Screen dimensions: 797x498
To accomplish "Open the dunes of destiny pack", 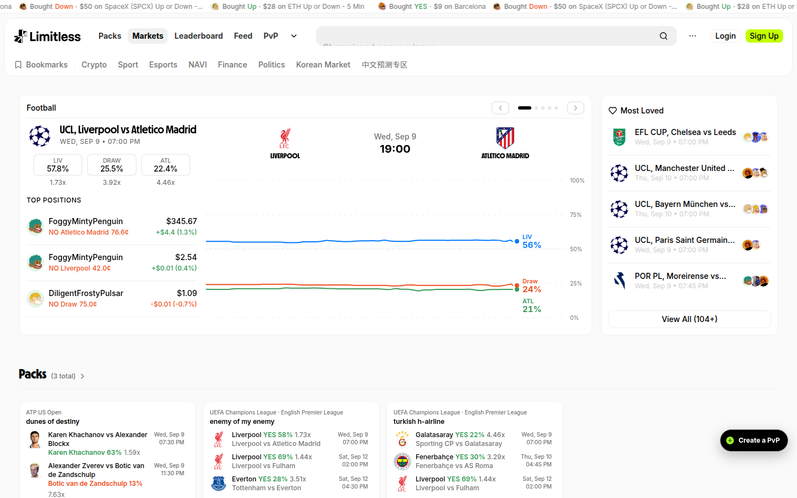I will click(53, 422).
